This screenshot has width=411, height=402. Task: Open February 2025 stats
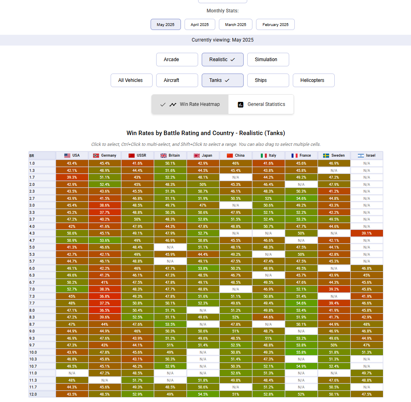click(x=275, y=24)
